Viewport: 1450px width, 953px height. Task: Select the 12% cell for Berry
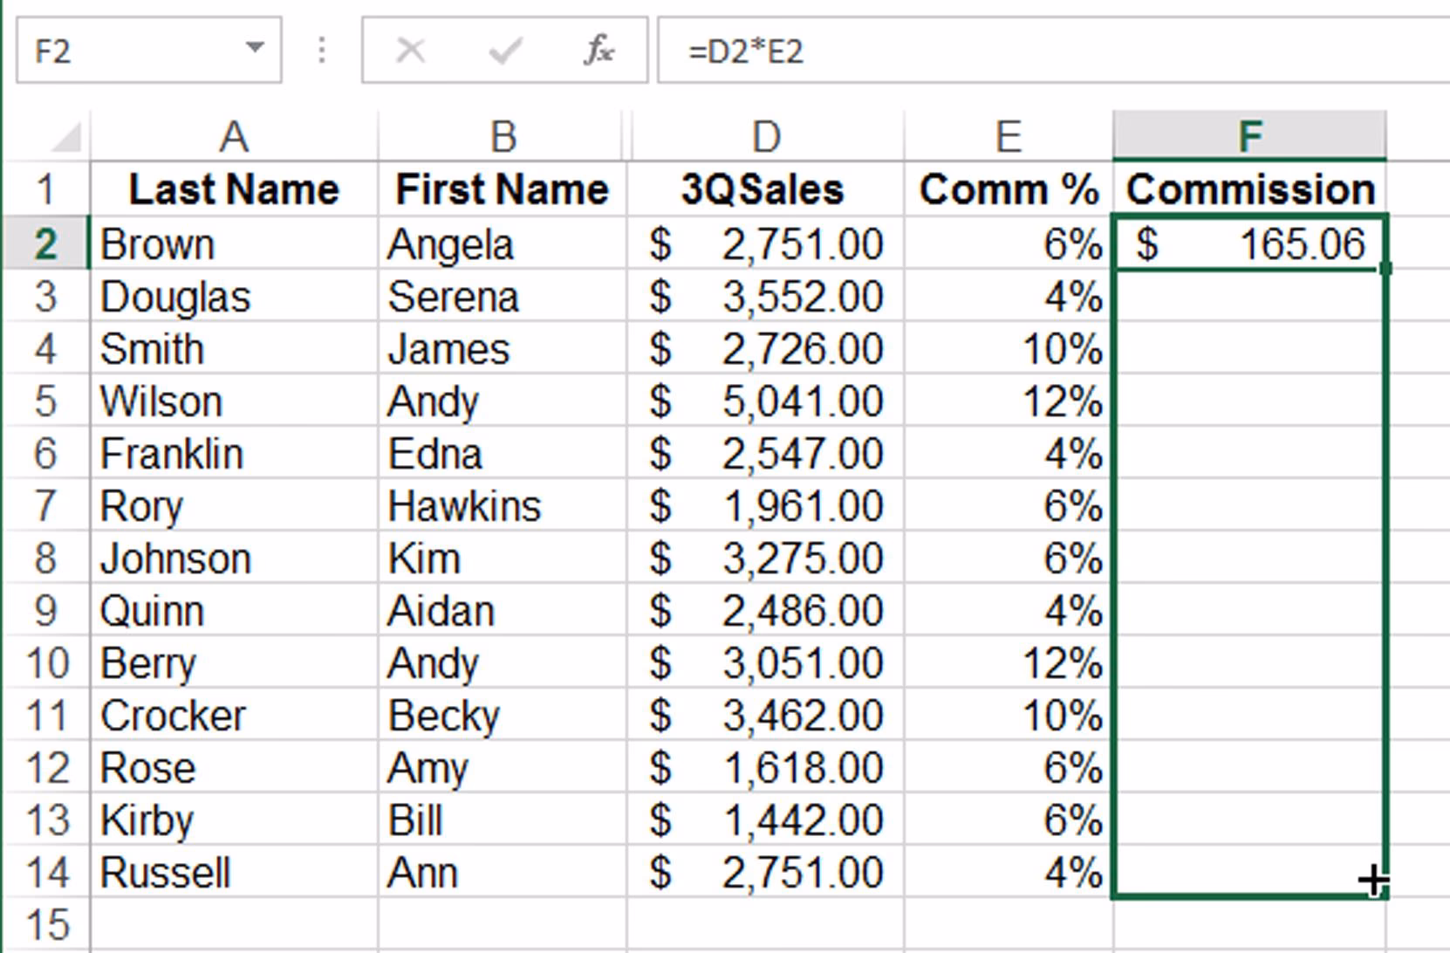point(1009,663)
